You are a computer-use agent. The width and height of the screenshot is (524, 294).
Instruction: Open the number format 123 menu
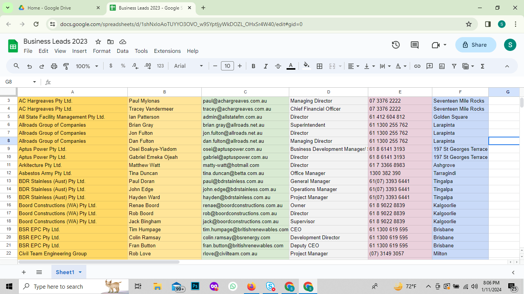coord(160,66)
